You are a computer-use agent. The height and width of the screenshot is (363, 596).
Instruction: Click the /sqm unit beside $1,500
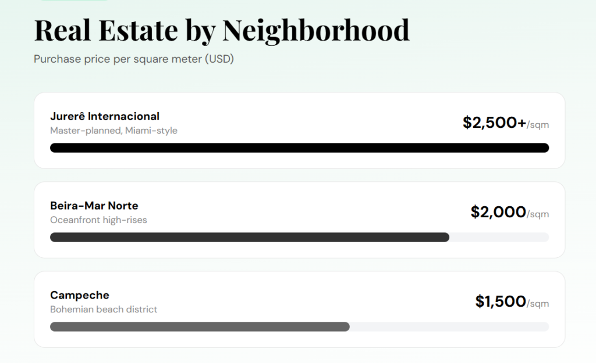pos(538,304)
